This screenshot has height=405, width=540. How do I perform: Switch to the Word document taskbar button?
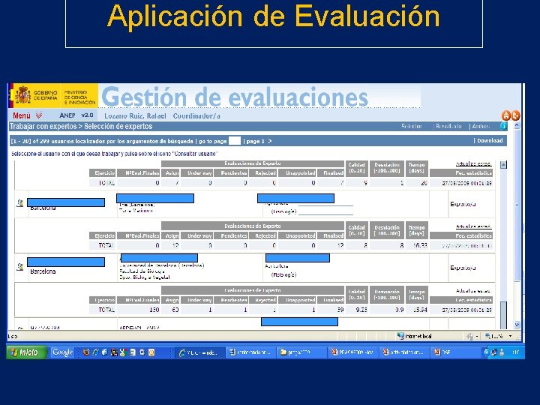pyautogui.click(x=250, y=352)
